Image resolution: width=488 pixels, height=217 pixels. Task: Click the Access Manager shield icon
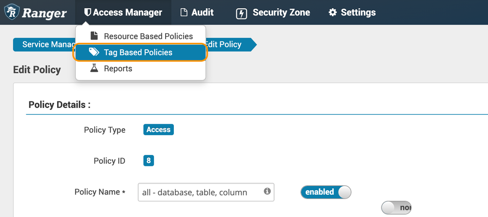pyautogui.click(x=87, y=13)
